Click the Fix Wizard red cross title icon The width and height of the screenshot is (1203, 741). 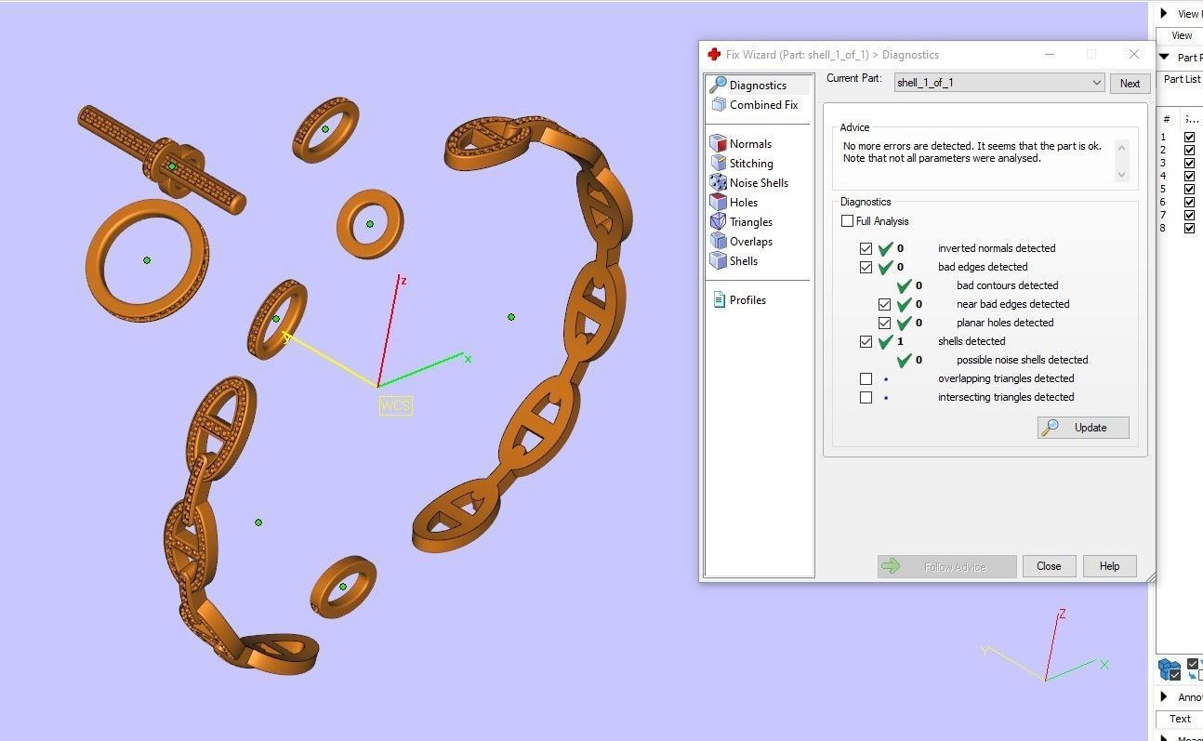click(714, 54)
